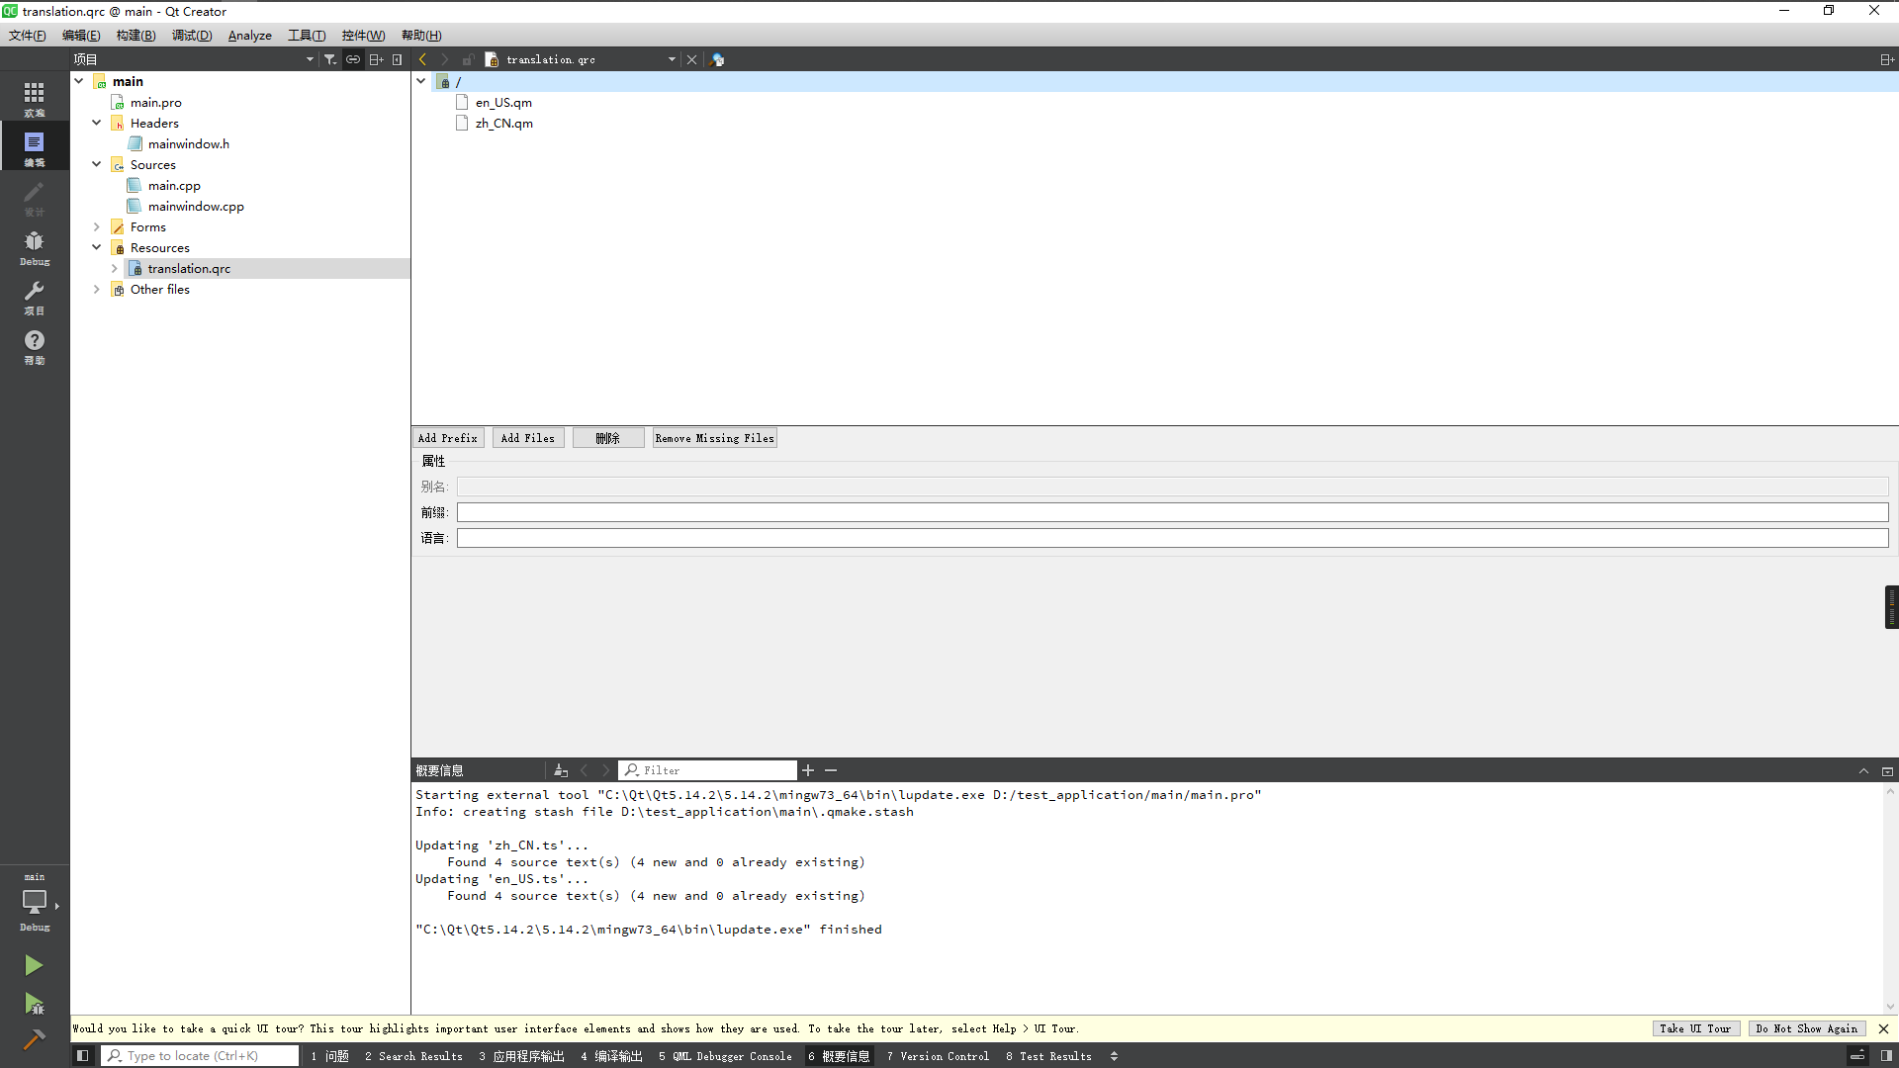Select mainwindow.cpp in the project tree
Screen dimensions: 1899x1068
[x=196, y=206]
